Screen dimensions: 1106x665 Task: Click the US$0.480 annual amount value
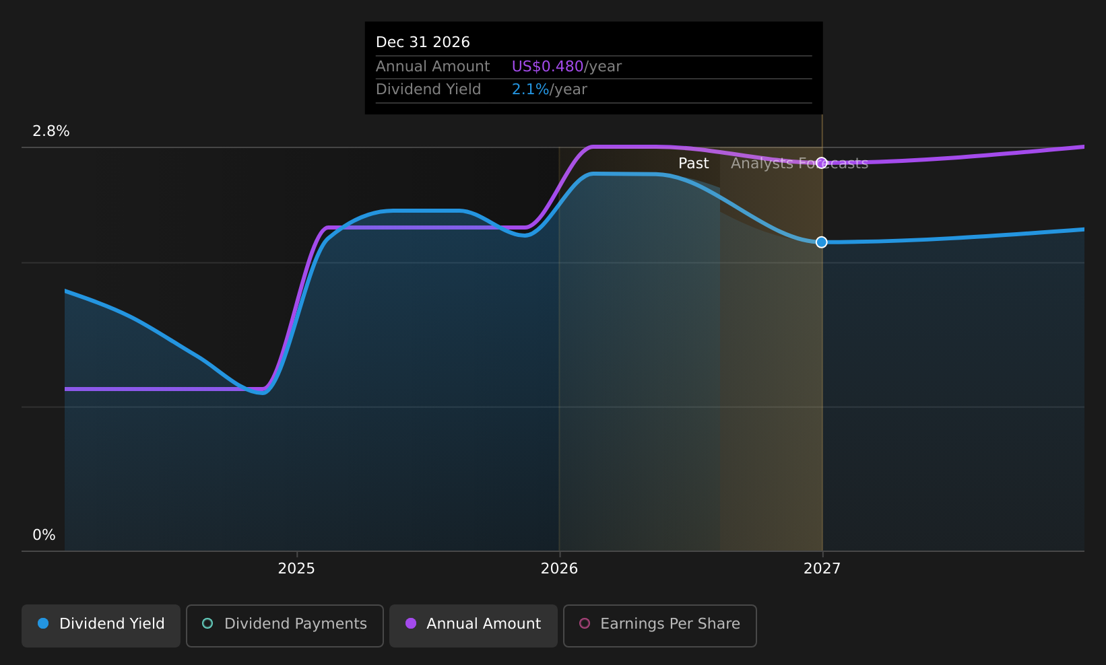[548, 67]
